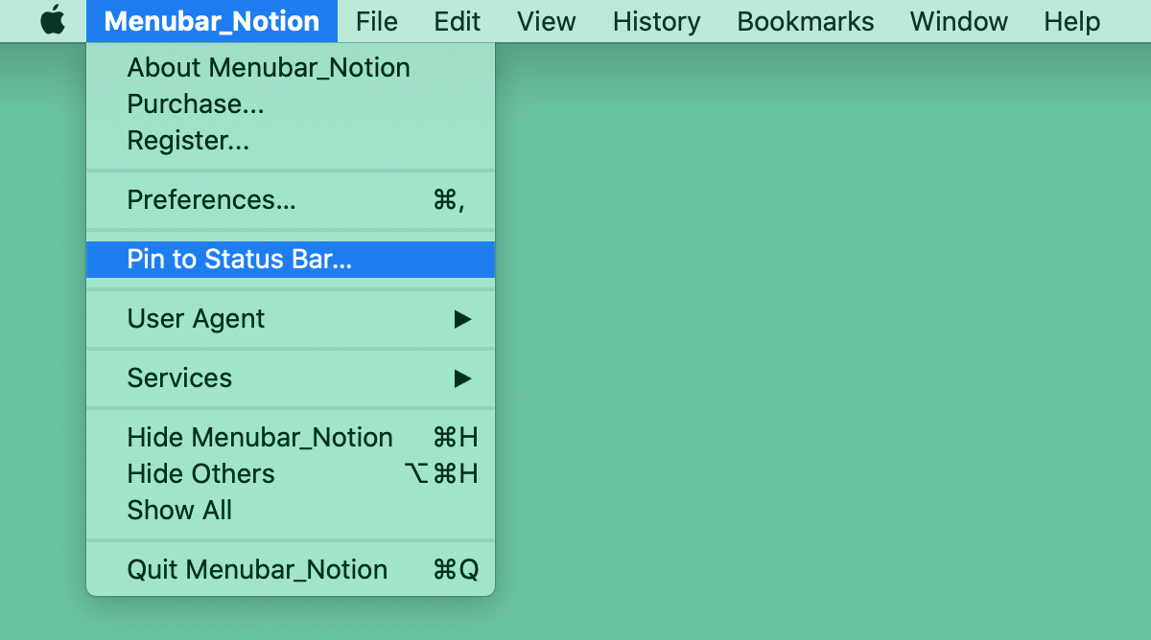This screenshot has height=640, width=1151.
Task: Click the Menubar_Notion app menu title
Action: point(212,21)
